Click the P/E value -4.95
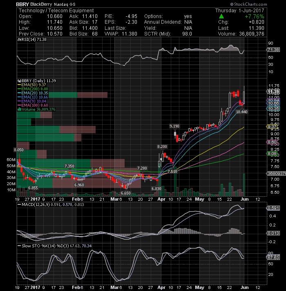 pos(131,16)
